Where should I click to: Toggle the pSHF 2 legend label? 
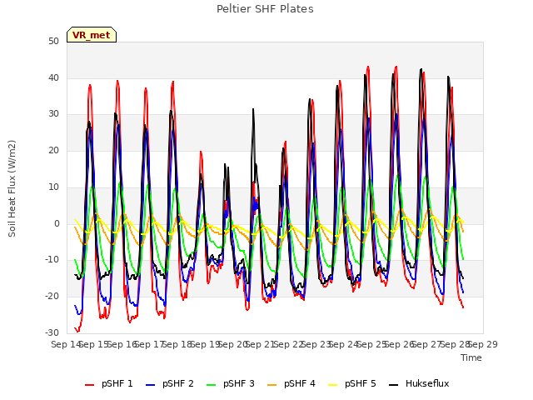point(178,383)
